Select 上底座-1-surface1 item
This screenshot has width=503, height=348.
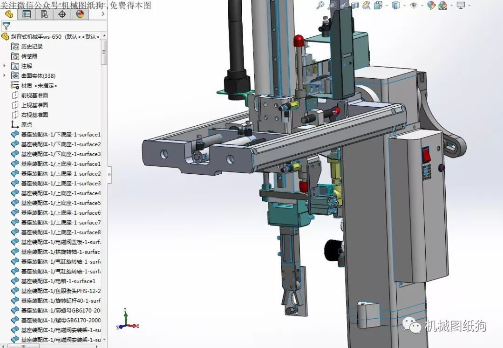(x=56, y=164)
